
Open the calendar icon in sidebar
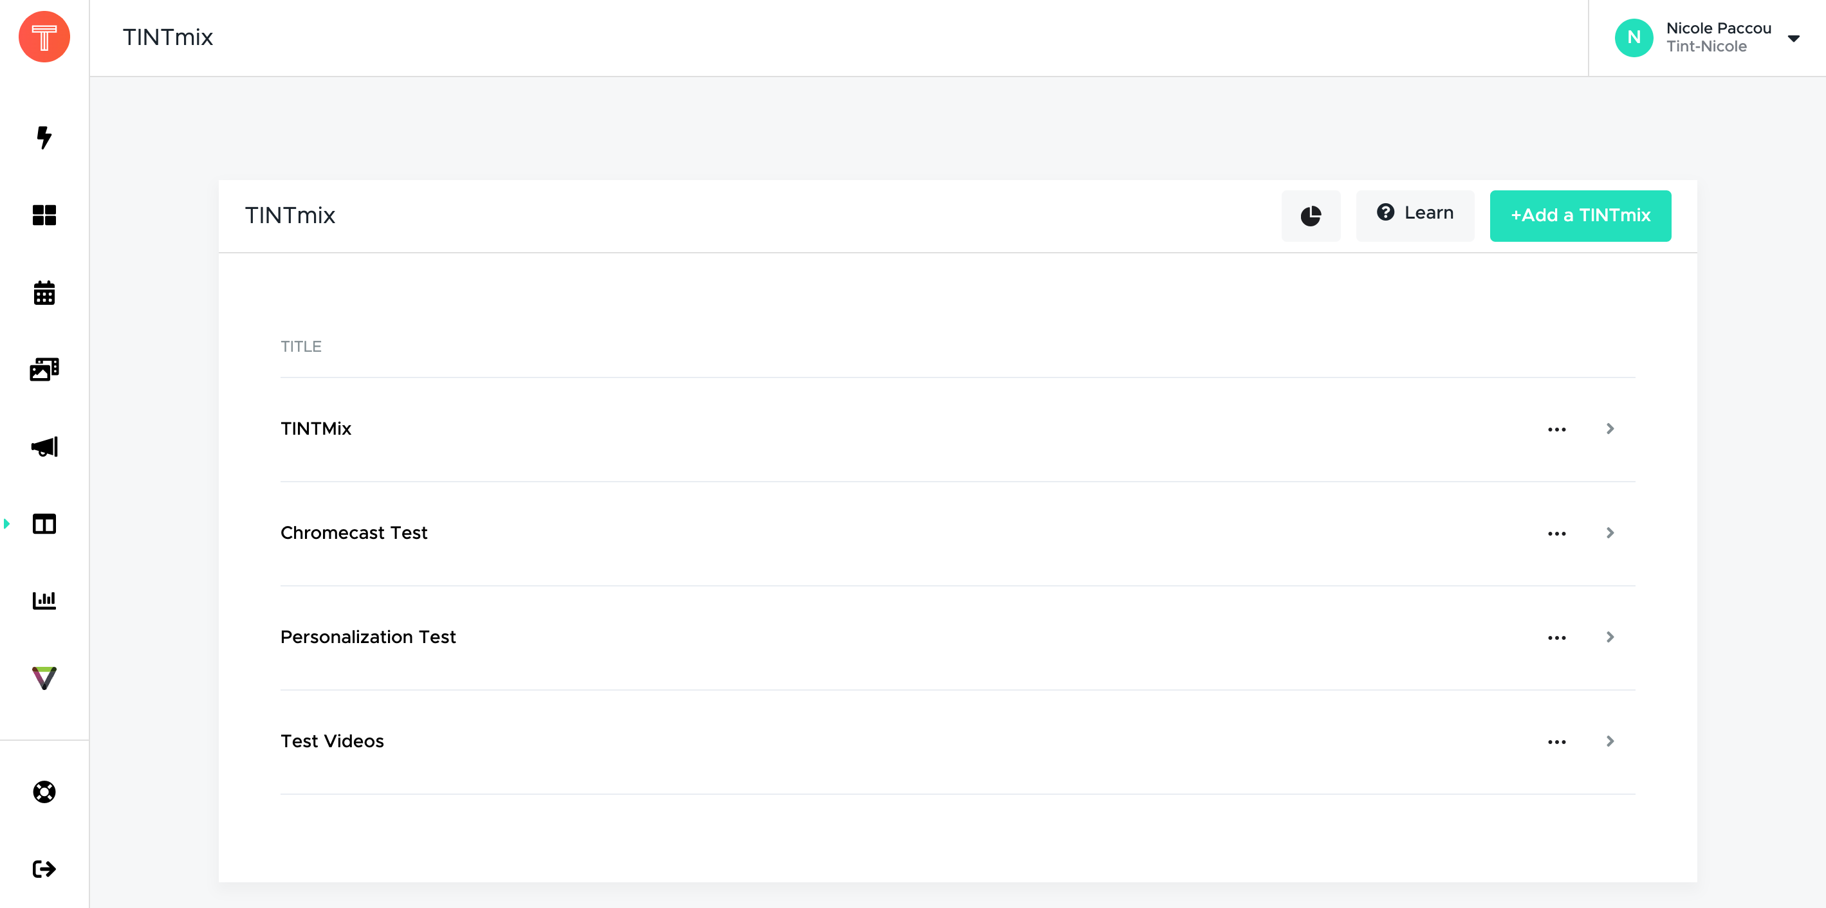tap(44, 293)
